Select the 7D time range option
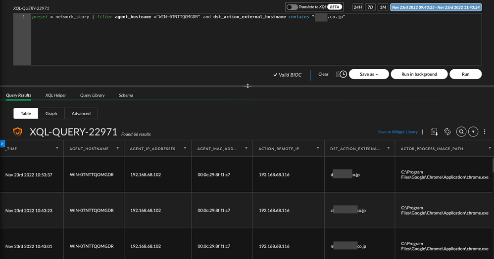494x259 pixels. click(370, 7)
